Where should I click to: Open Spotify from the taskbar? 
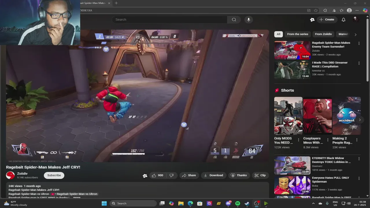click(238, 203)
